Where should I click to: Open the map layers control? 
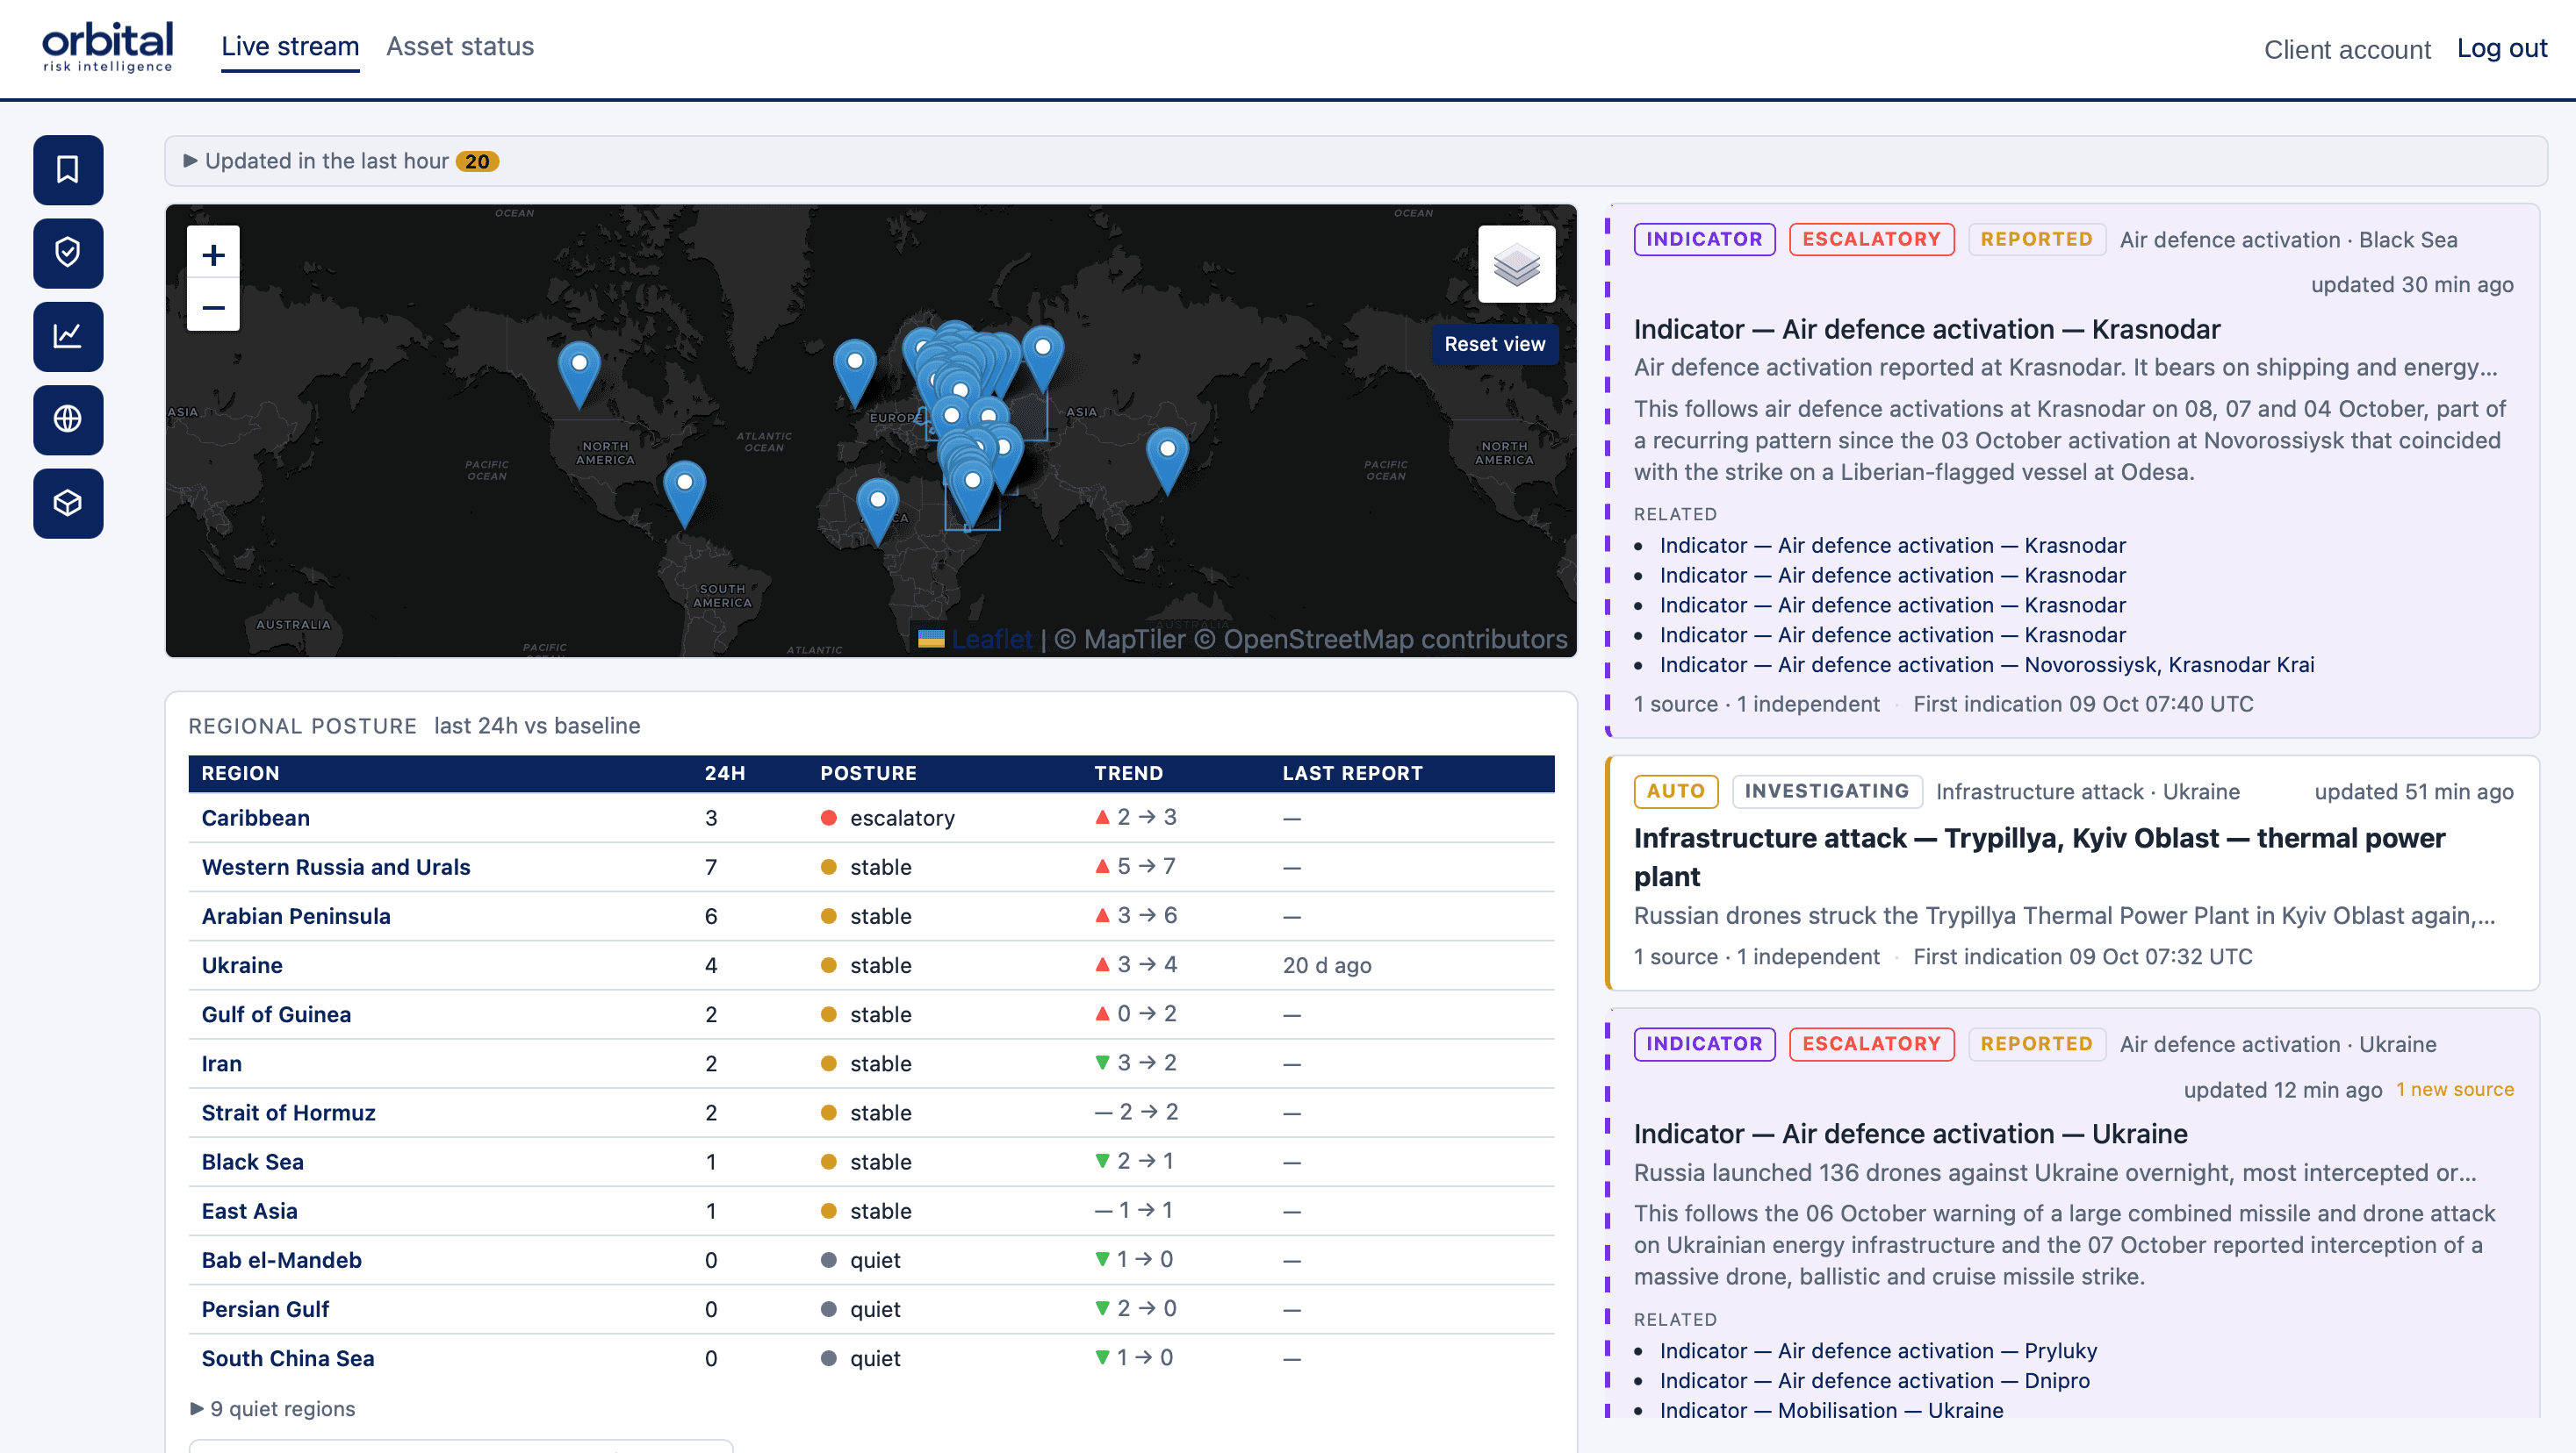pos(1516,264)
